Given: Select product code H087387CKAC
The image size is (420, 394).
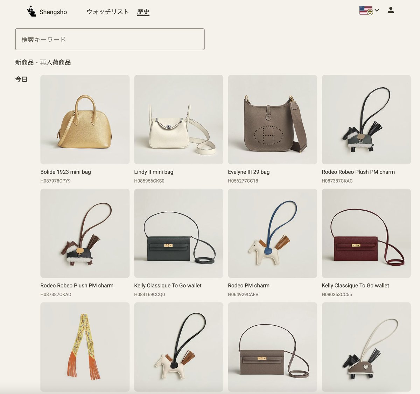Looking at the screenshot, I should [x=337, y=181].
